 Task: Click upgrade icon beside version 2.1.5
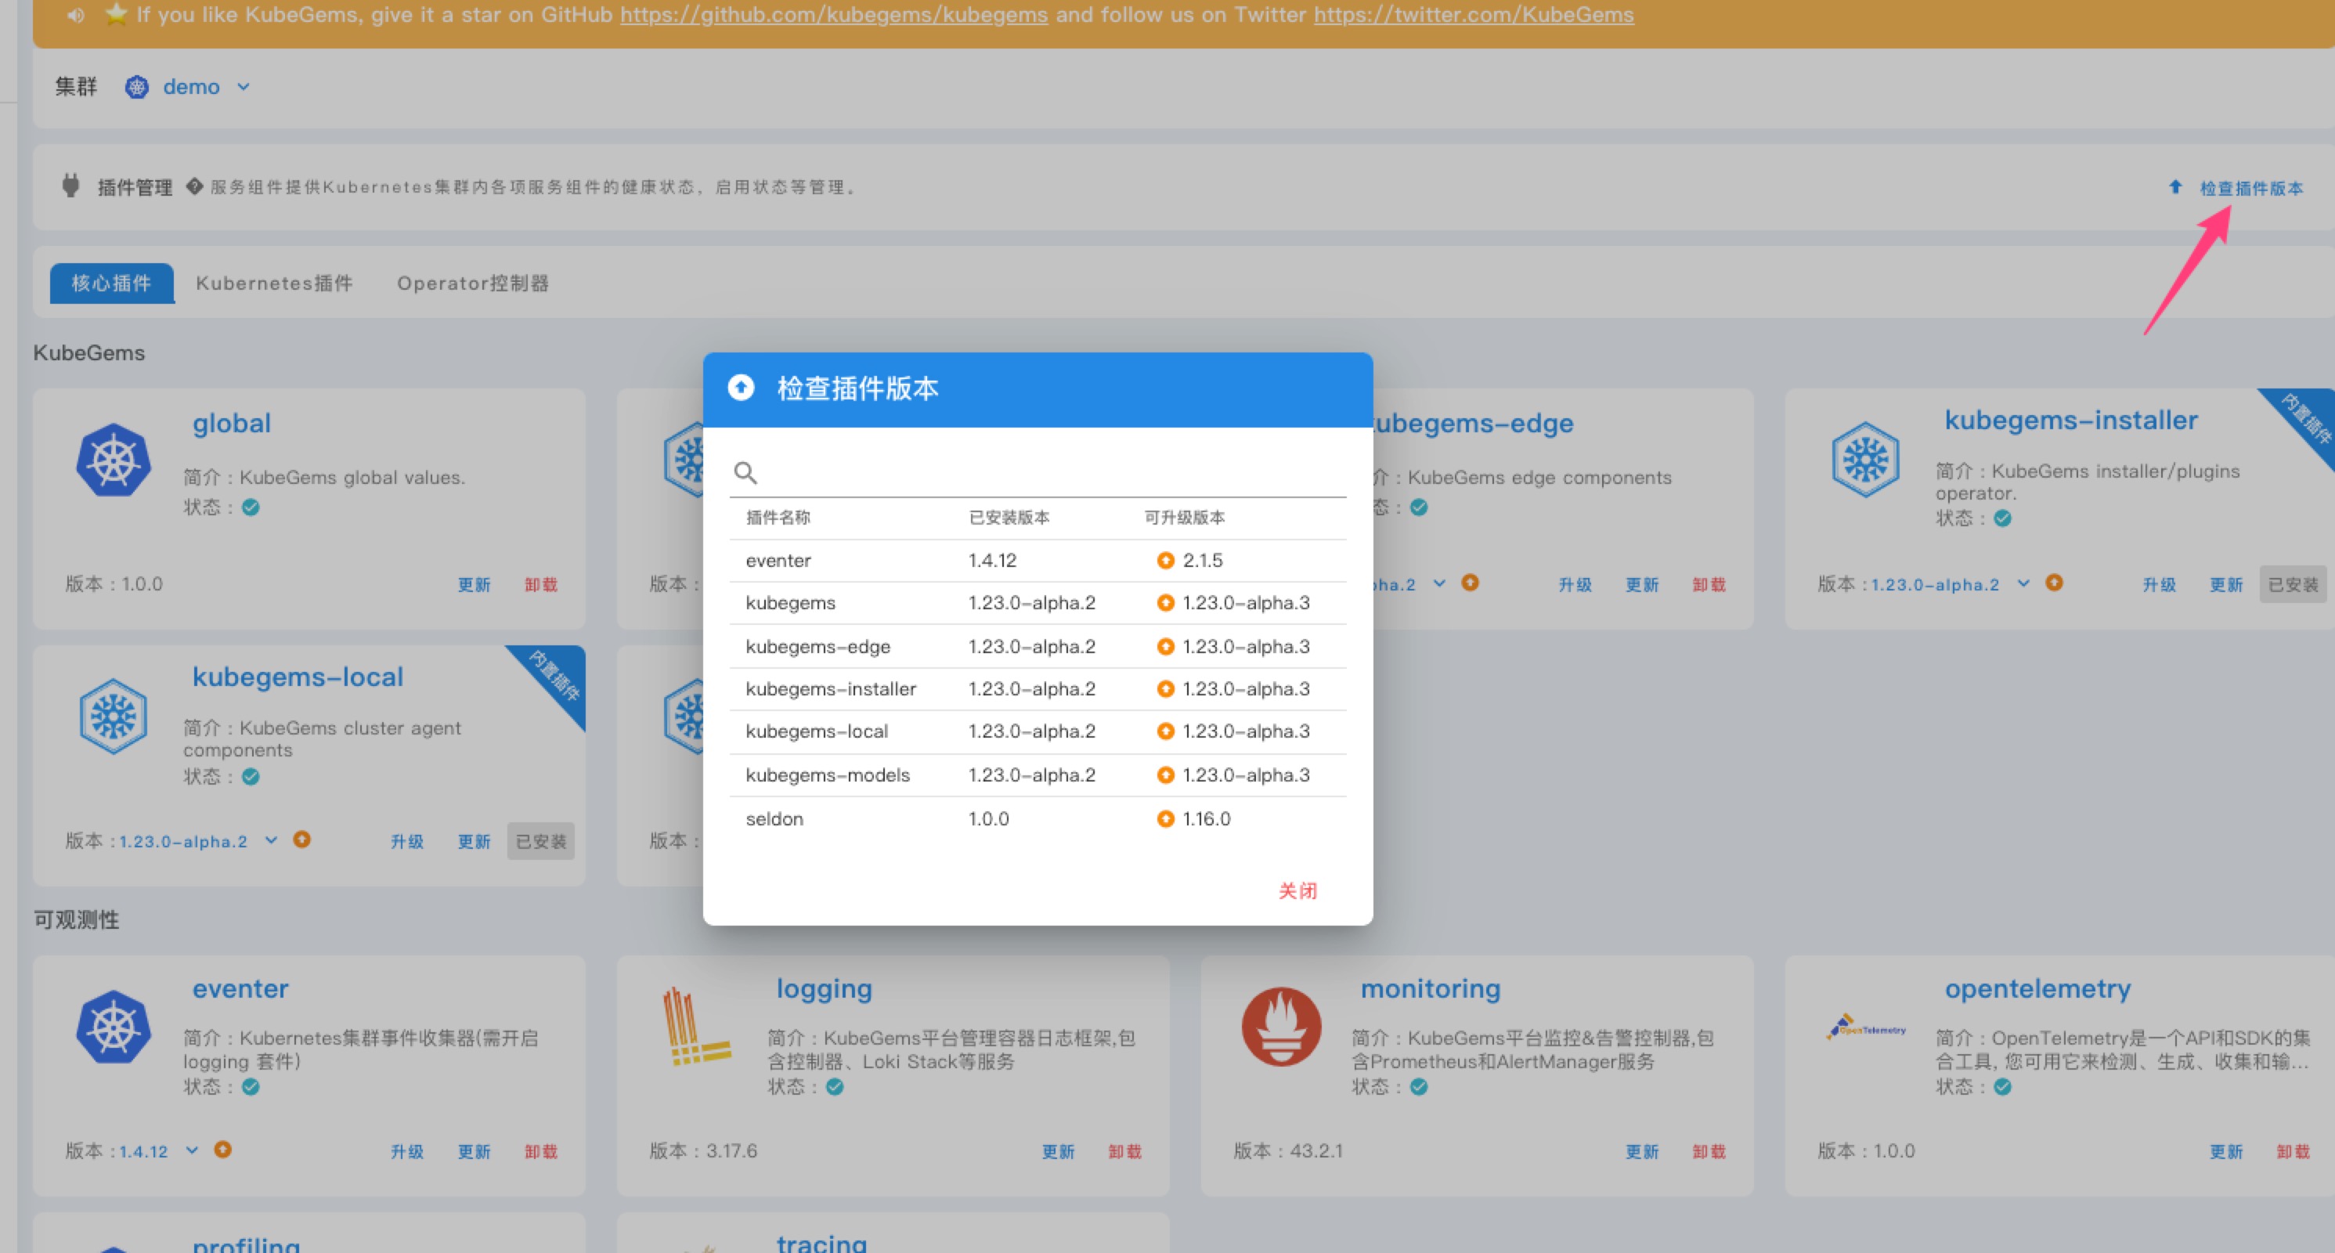coord(1166,560)
